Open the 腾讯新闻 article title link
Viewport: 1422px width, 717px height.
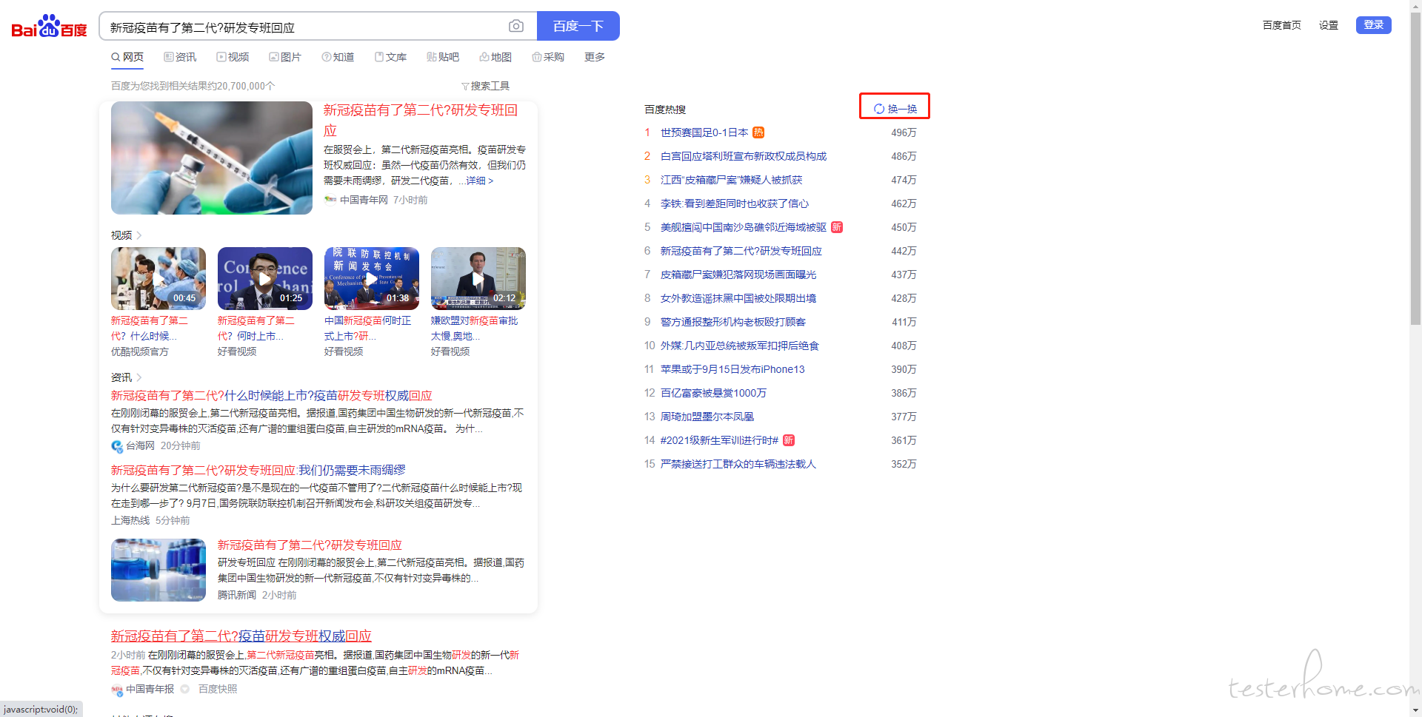310,545
